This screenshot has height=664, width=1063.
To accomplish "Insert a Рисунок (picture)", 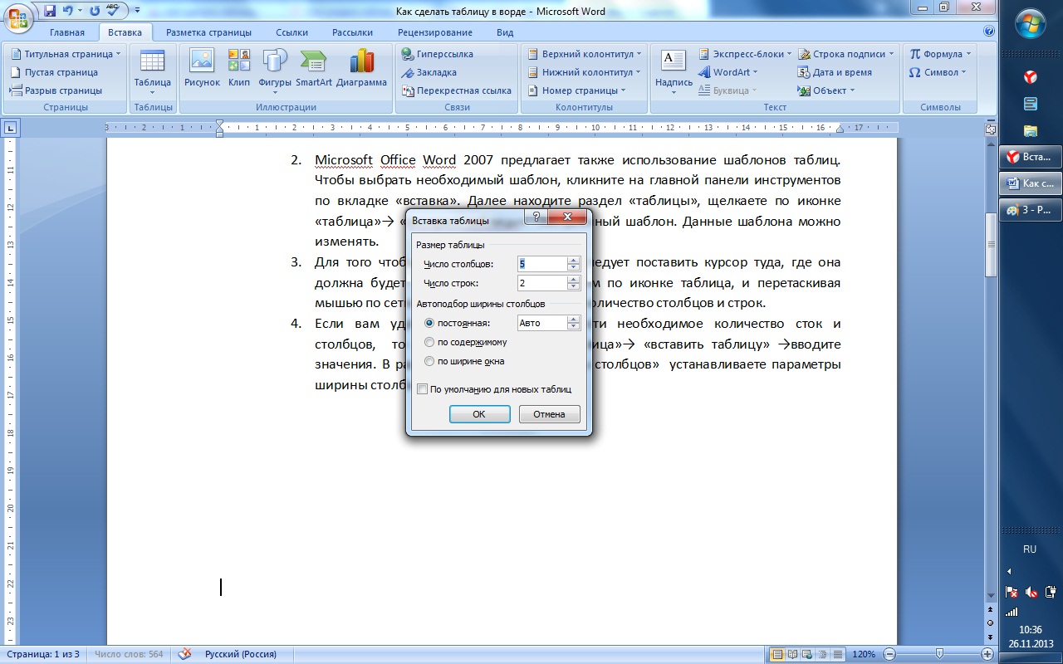I will tap(202, 68).
